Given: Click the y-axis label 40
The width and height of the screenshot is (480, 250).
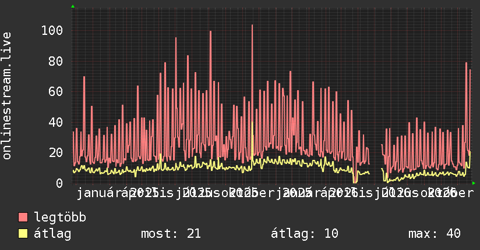Looking at the screenshot, I should click(x=56, y=122).
